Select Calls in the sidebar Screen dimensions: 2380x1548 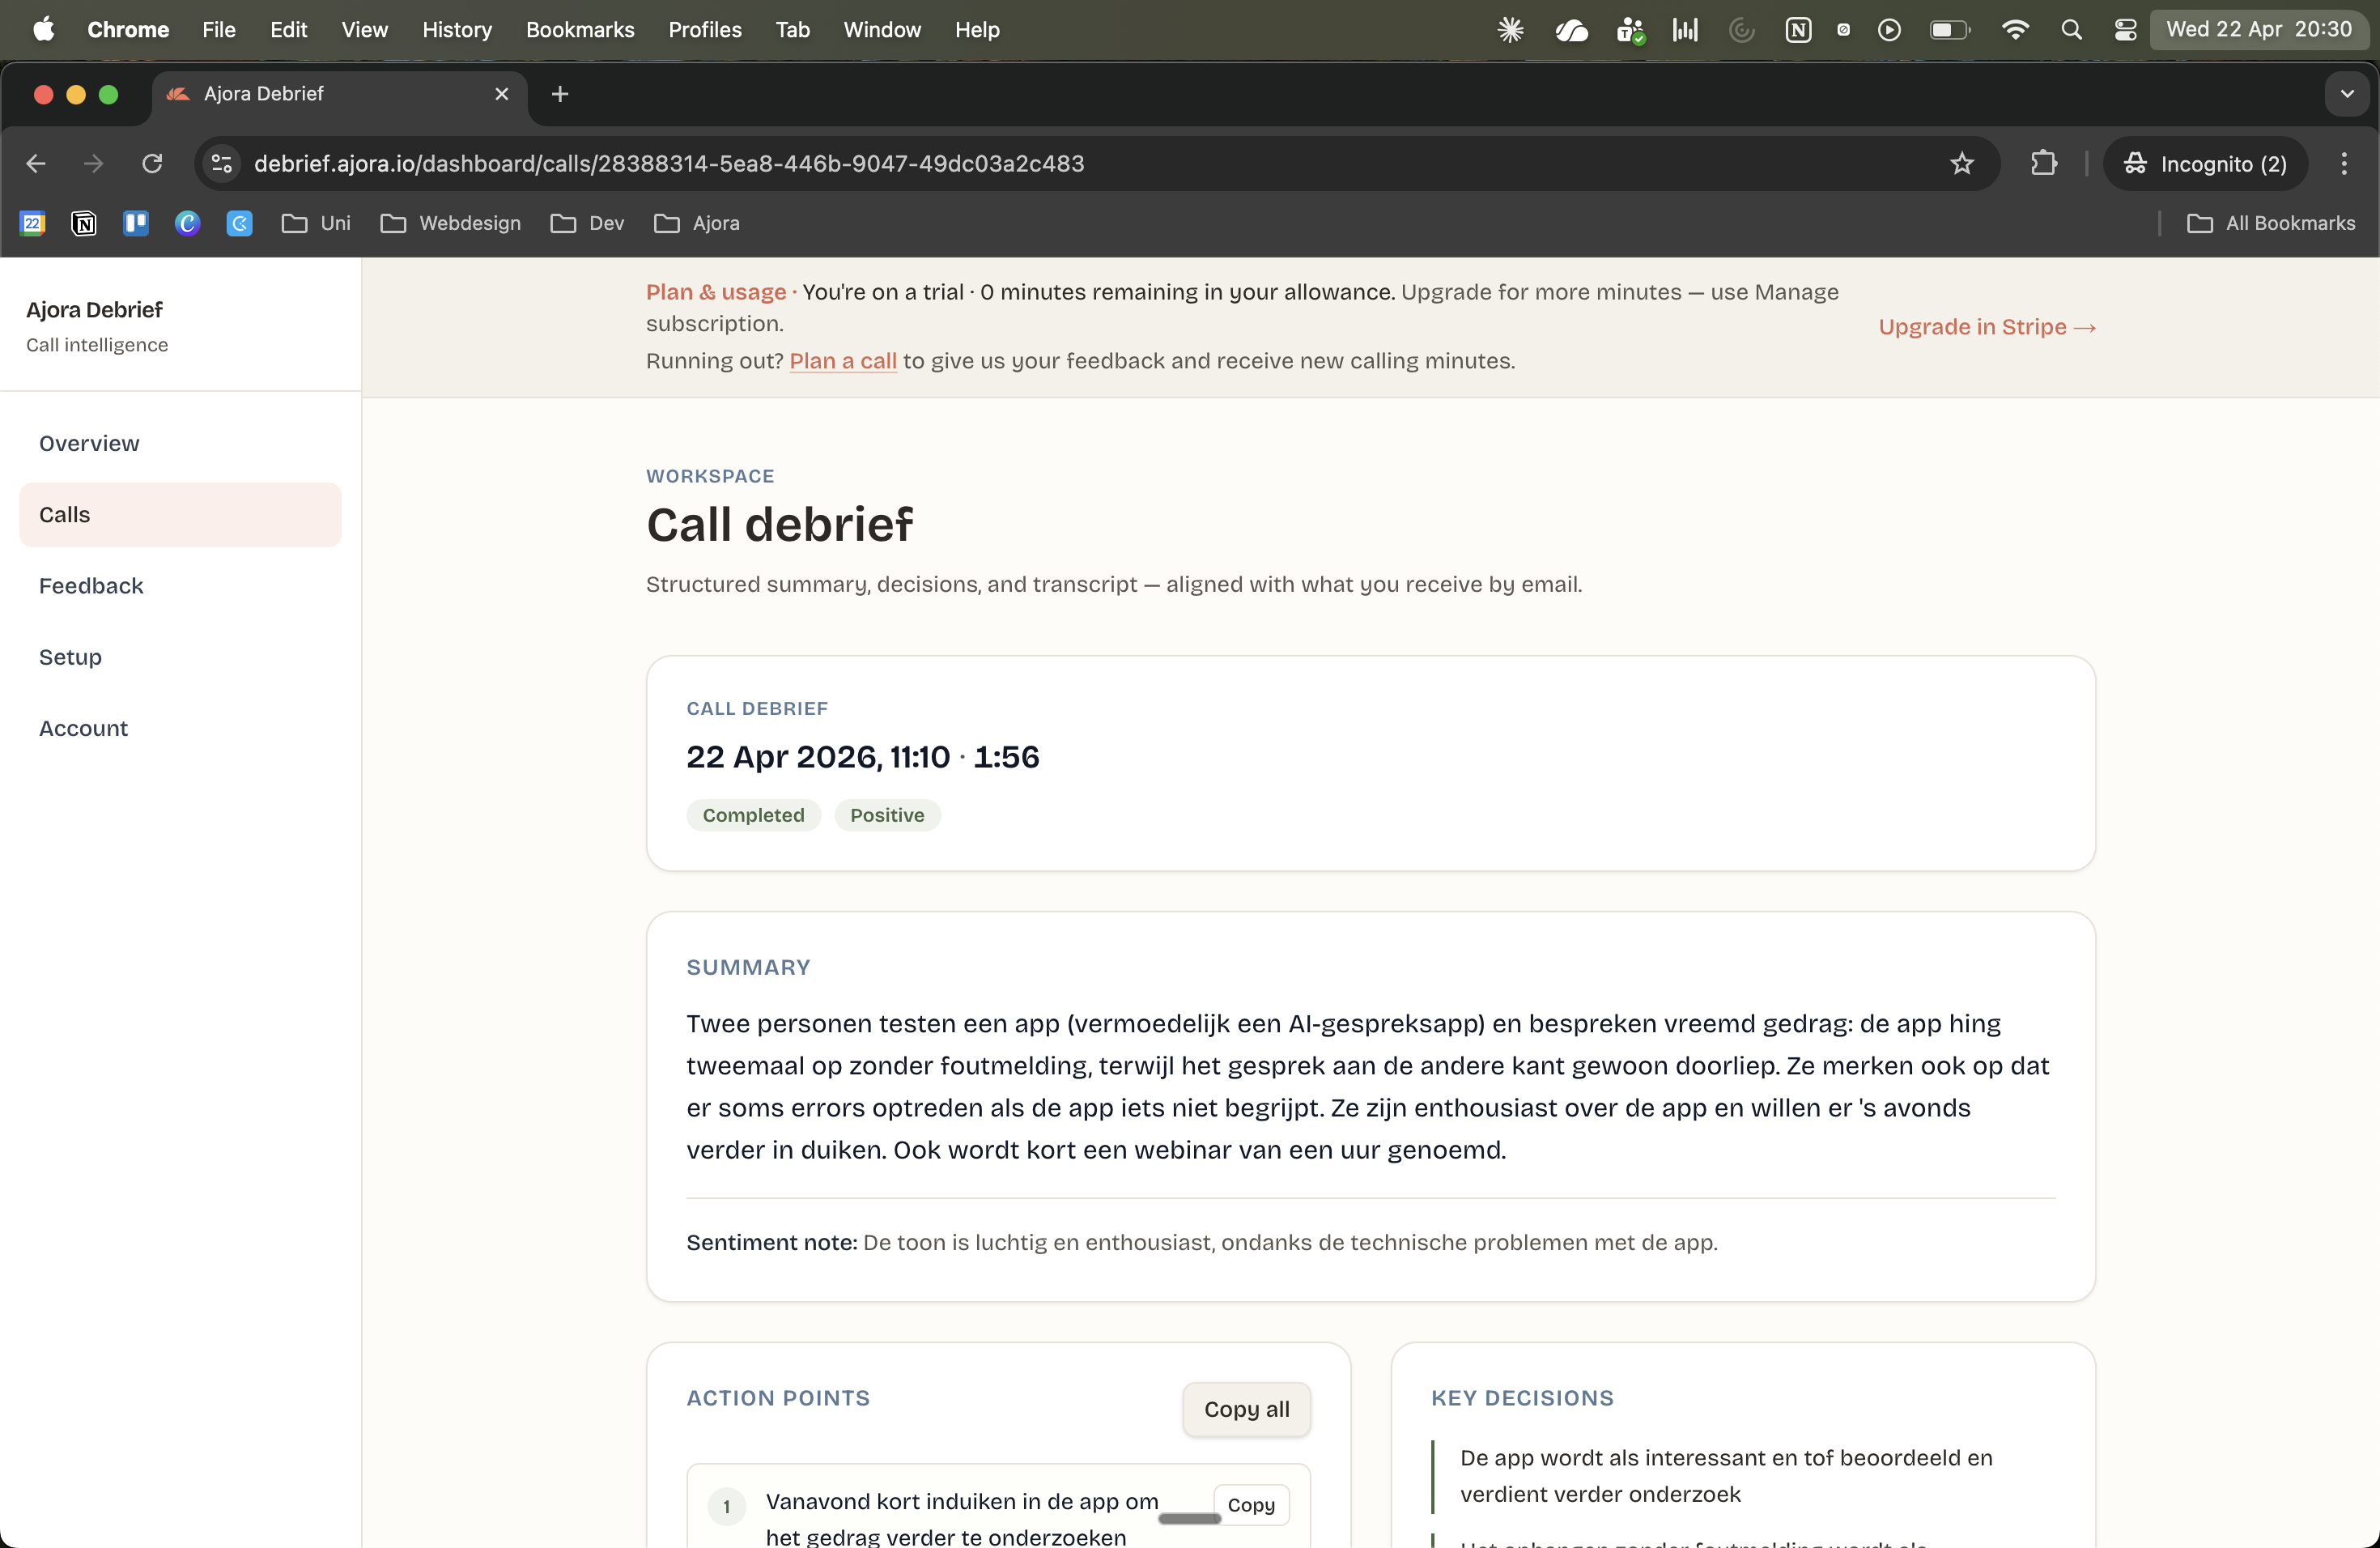(180, 514)
